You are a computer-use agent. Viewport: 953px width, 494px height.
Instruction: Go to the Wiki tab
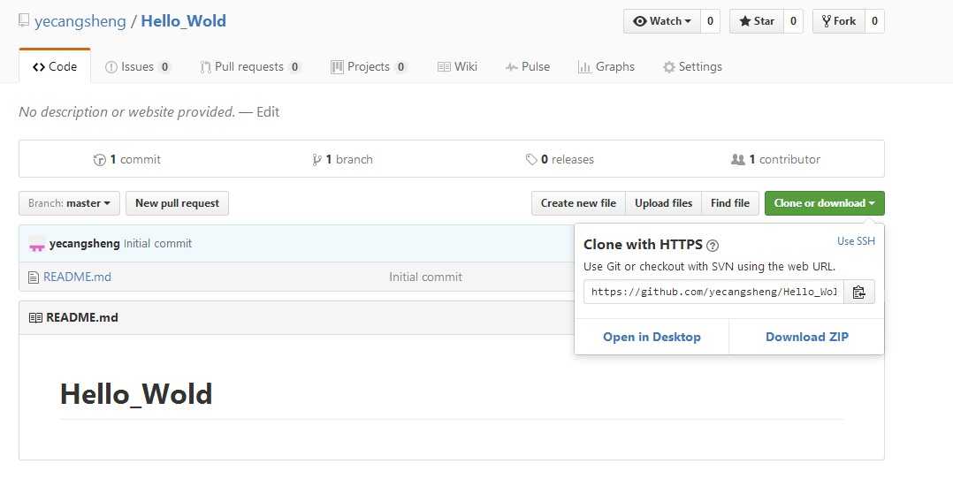[x=458, y=67]
